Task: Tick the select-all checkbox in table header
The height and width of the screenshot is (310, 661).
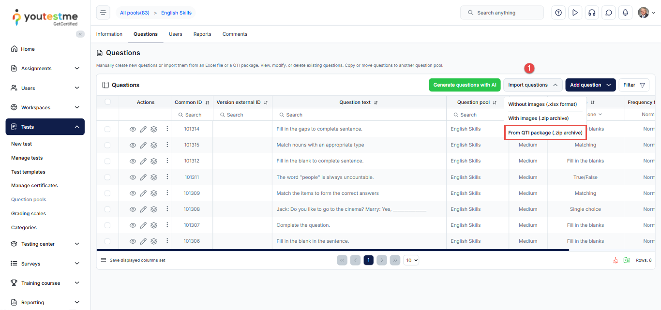Action: click(107, 102)
